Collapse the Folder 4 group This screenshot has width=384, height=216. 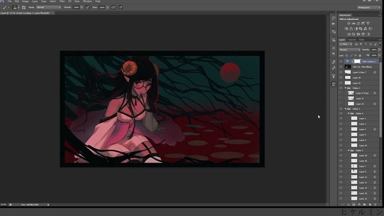tap(349, 113)
